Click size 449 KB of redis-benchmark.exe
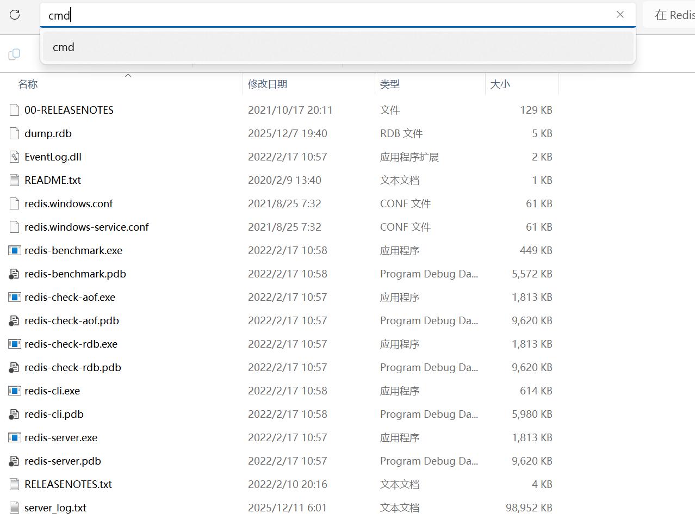This screenshot has height=519, width=695. coord(536,250)
